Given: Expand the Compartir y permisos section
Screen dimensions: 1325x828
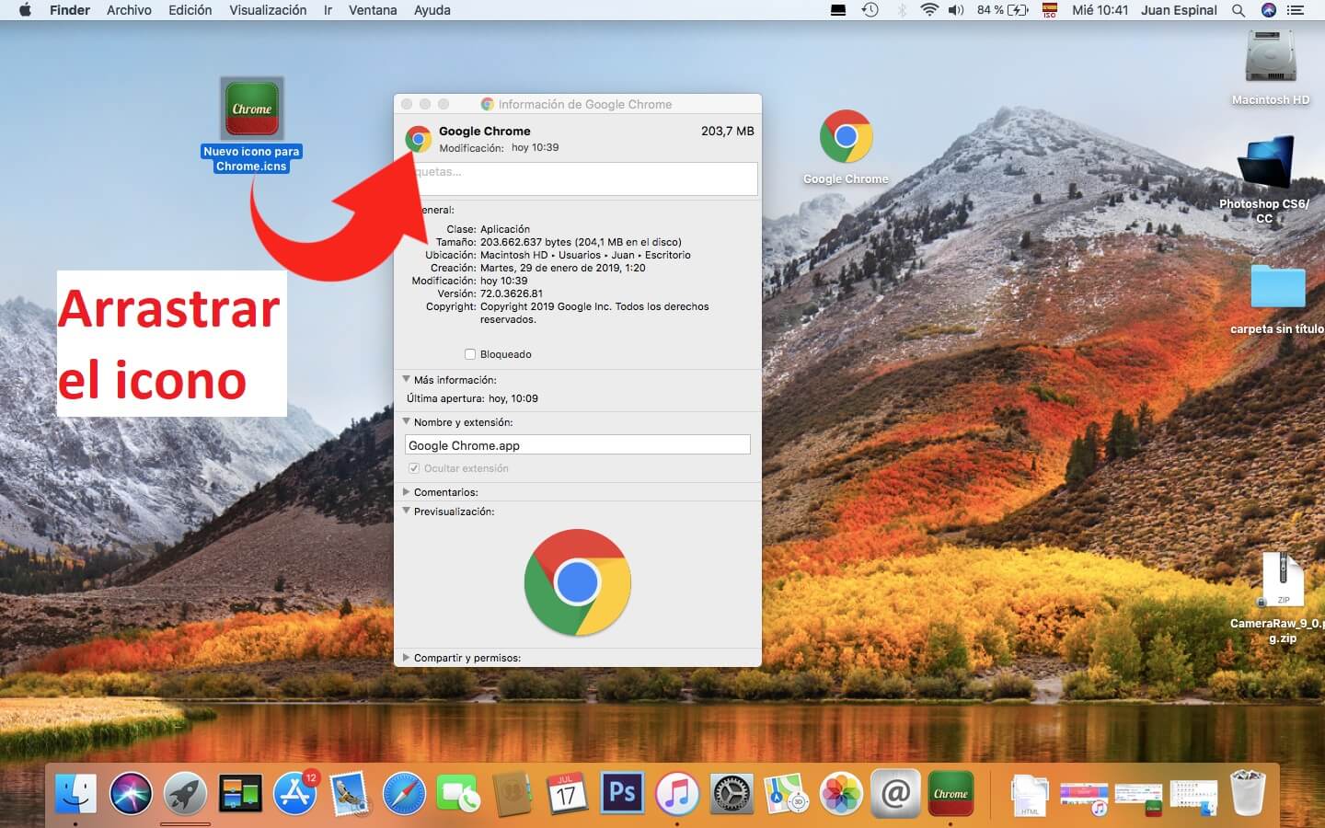Looking at the screenshot, I should (x=406, y=658).
